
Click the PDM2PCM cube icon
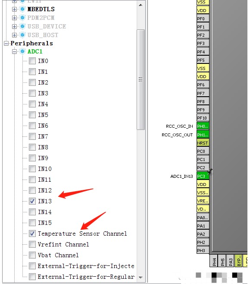point(22,18)
